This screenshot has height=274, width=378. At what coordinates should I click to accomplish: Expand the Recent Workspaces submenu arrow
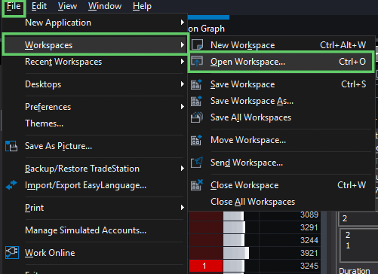tap(183, 62)
